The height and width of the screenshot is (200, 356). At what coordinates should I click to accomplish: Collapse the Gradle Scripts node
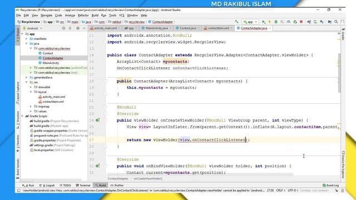point(22,116)
